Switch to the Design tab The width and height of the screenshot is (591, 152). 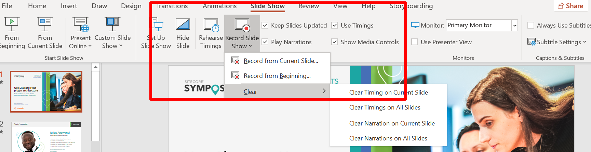131,6
